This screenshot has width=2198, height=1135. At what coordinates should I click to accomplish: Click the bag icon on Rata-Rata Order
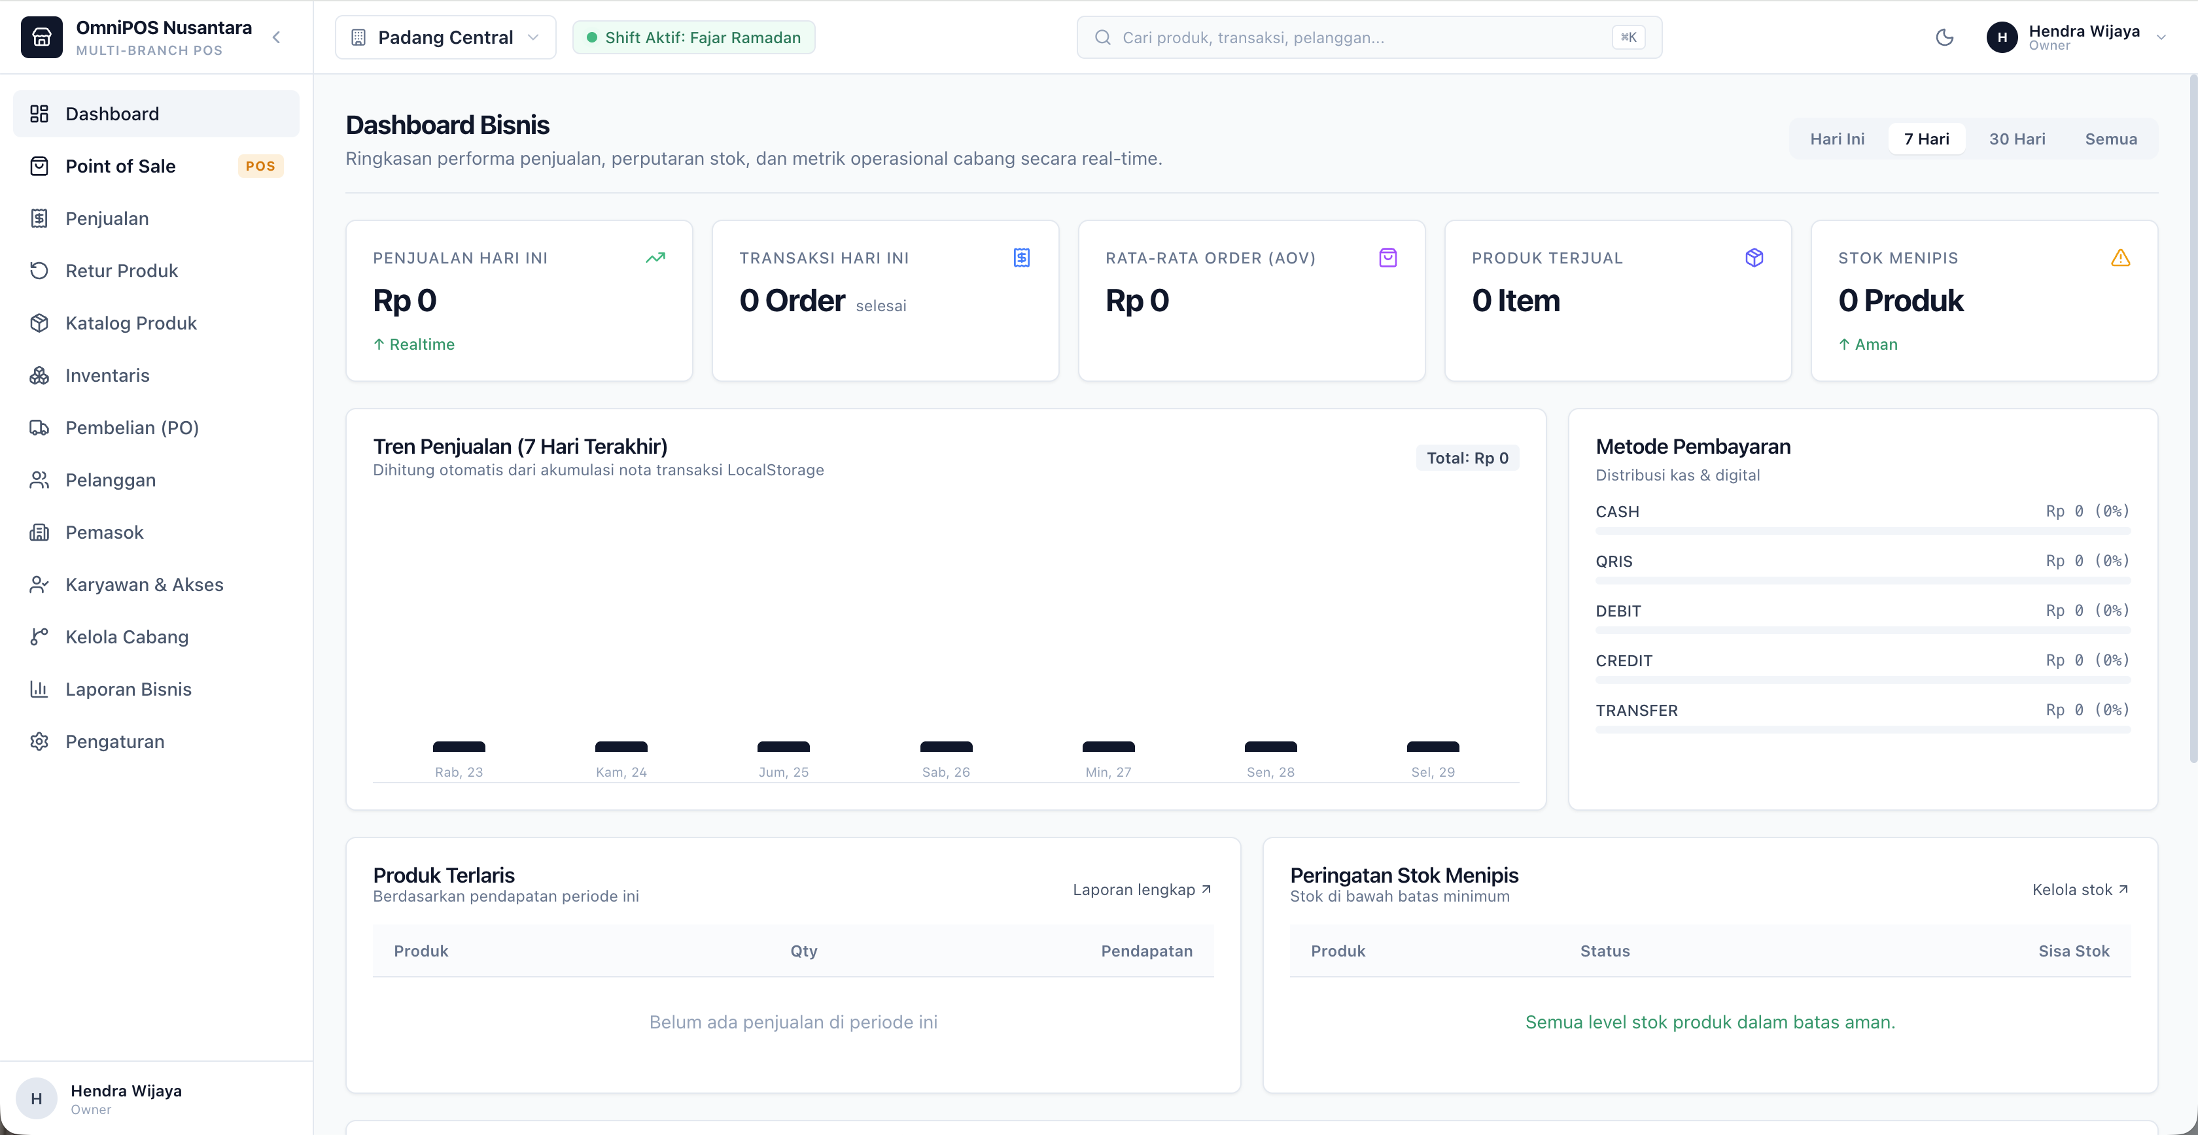pos(1388,258)
